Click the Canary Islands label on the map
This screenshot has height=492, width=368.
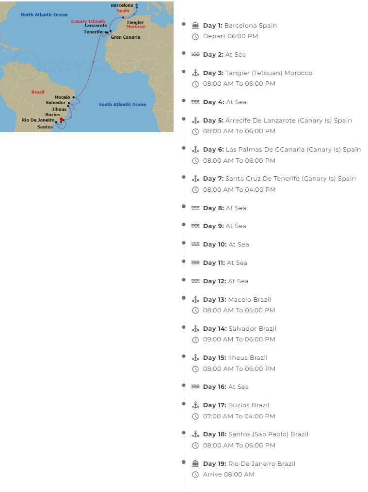click(88, 21)
